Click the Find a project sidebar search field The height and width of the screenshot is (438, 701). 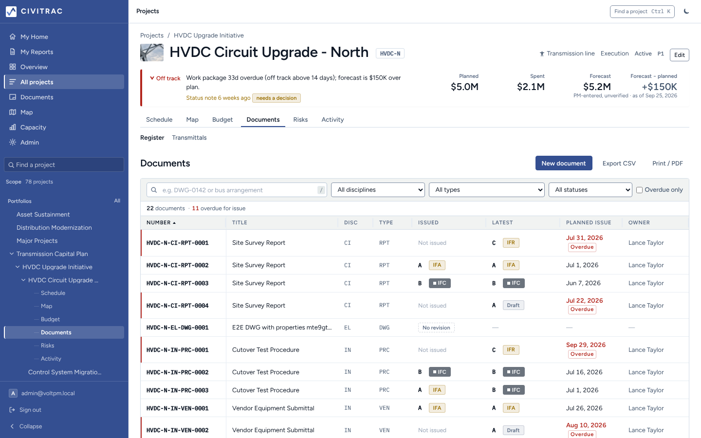(64, 164)
